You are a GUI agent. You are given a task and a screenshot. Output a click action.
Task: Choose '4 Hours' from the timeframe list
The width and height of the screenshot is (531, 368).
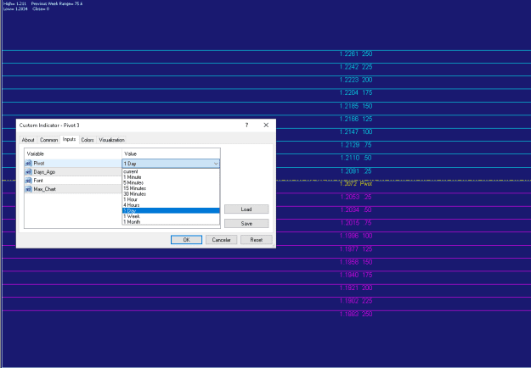171,205
